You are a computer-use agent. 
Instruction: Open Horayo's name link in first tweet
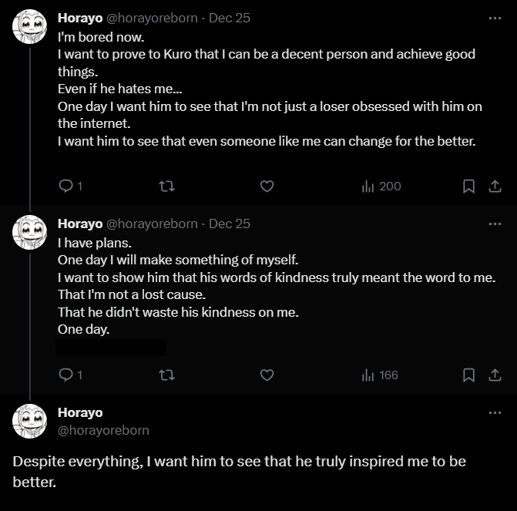79,18
